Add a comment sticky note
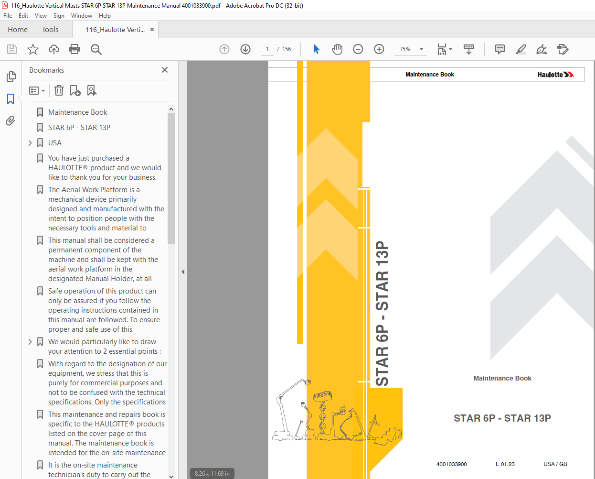 (x=500, y=49)
